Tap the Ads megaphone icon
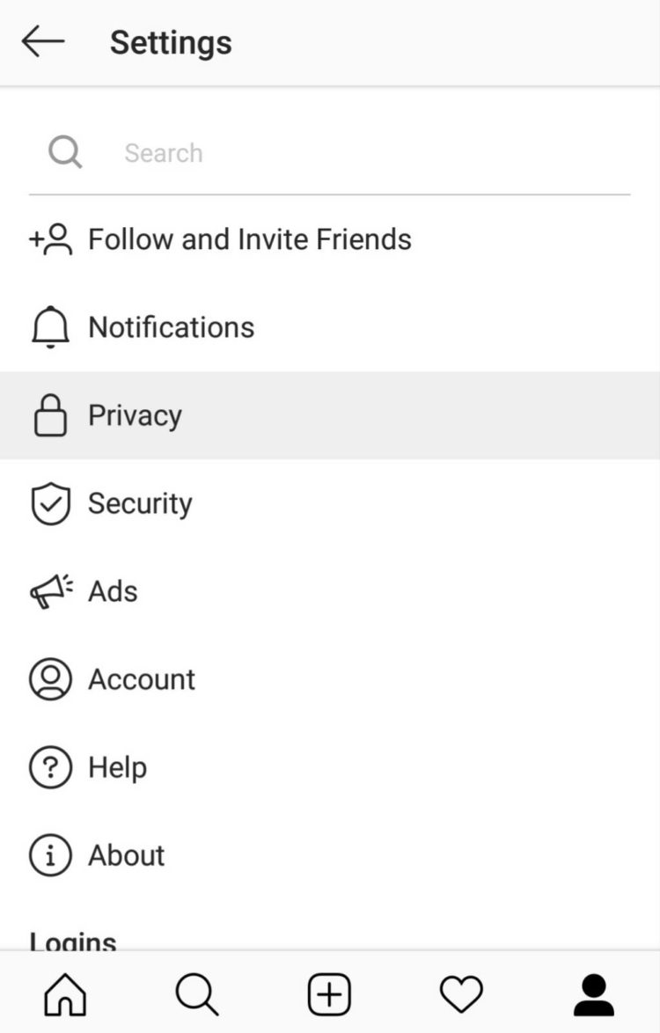660x1033 pixels. pos(50,591)
